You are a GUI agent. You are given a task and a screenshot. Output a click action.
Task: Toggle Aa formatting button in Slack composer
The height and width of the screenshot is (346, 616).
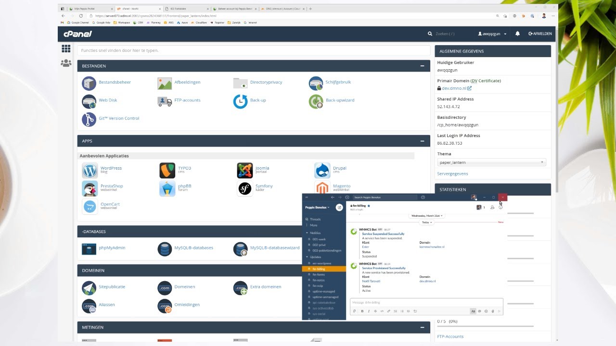pos(473,311)
